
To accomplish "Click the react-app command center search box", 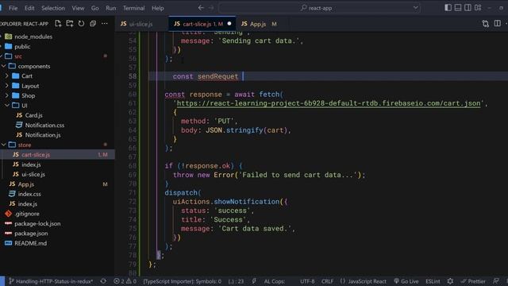I will [319, 8].
